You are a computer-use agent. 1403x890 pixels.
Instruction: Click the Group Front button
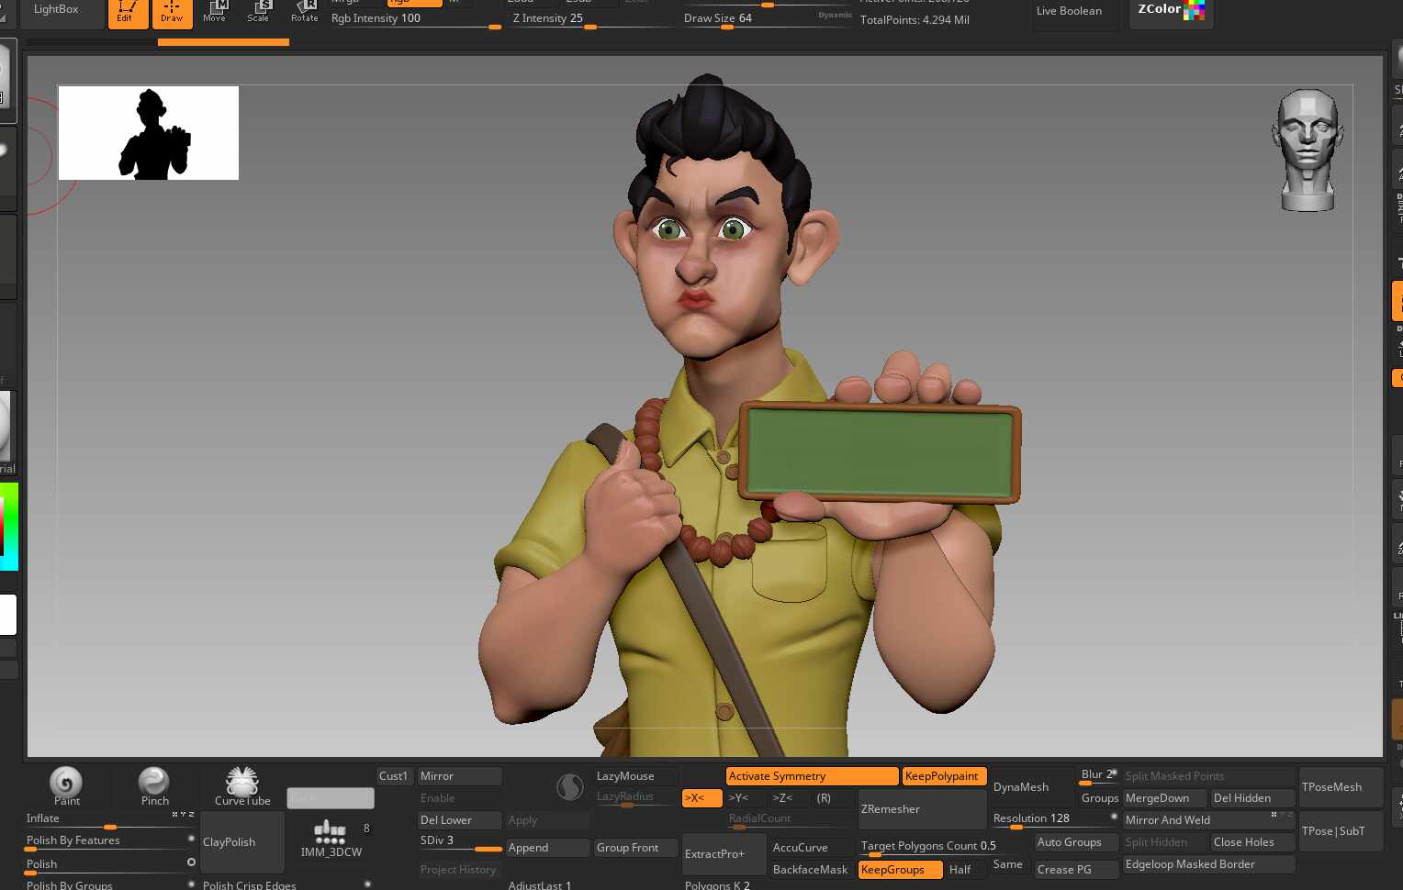point(635,848)
